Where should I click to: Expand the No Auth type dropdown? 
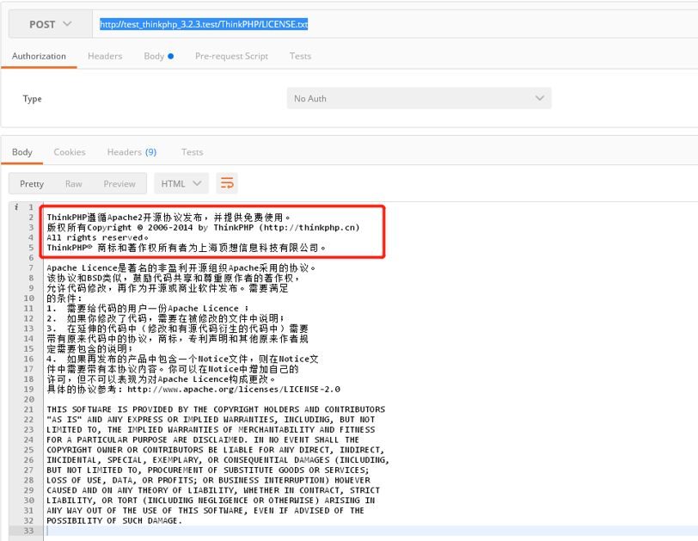(419, 98)
